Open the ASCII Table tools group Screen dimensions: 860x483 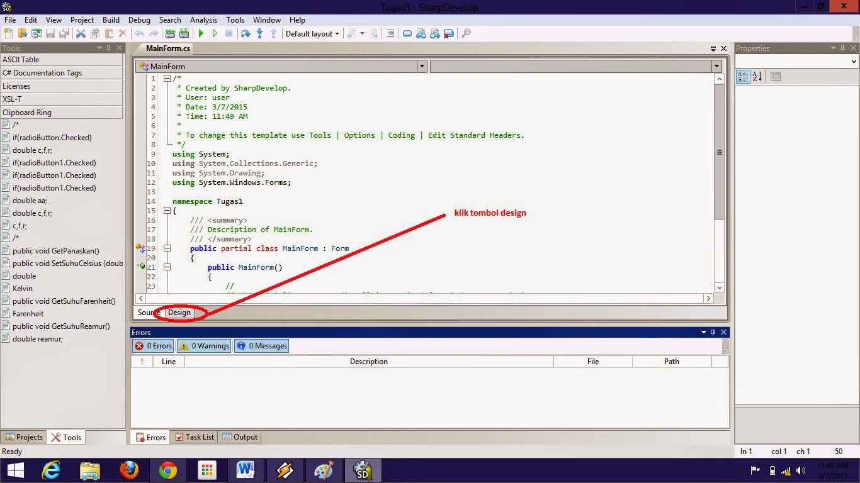click(62, 60)
